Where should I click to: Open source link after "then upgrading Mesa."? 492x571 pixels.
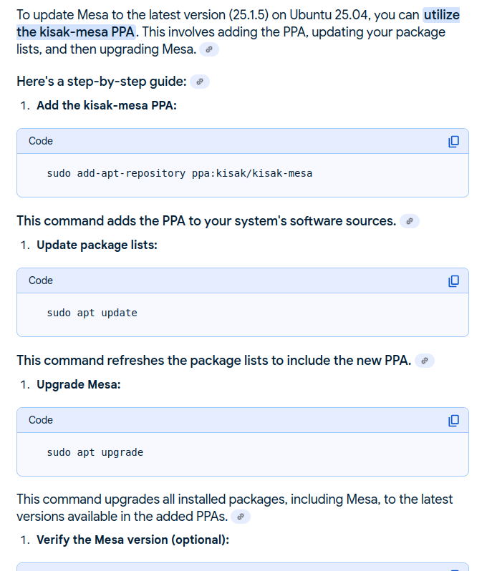pyautogui.click(x=209, y=49)
